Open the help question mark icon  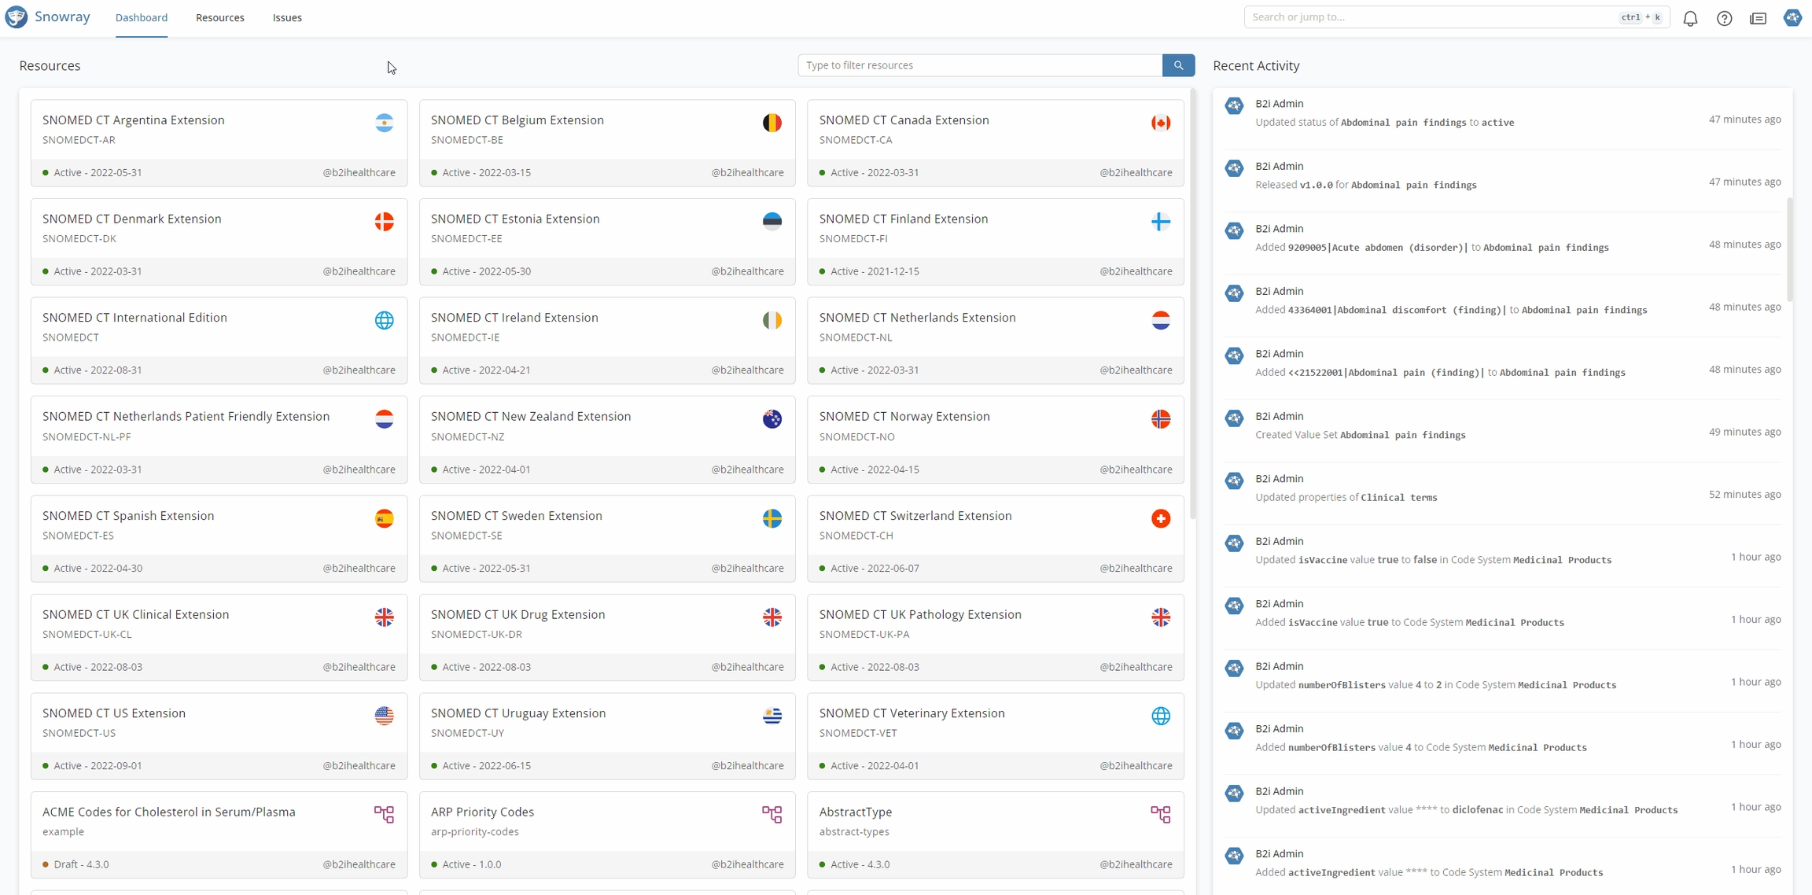click(x=1724, y=18)
